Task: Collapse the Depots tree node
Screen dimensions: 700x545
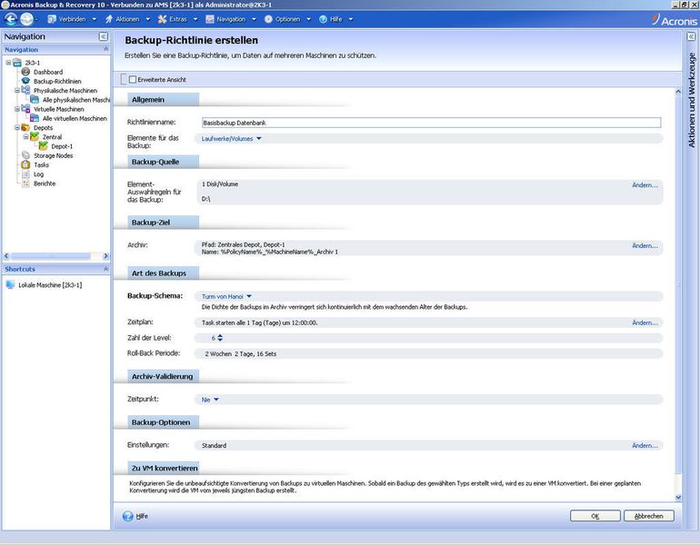Action: click(17, 127)
